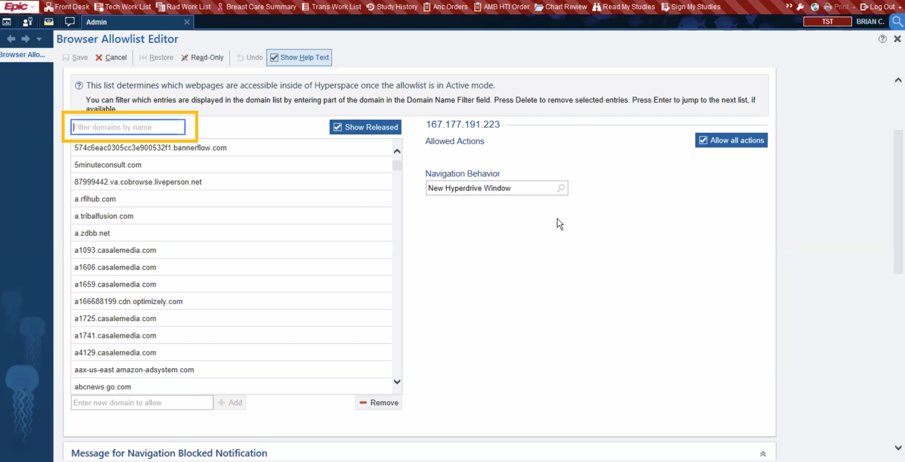Open the speech bubble messaging icon
Image resolution: width=905 pixels, height=462 pixels.
(x=70, y=21)
